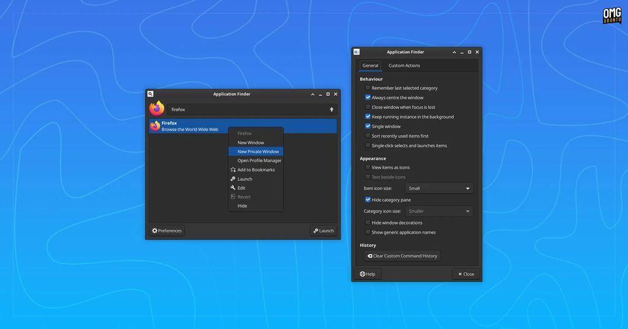Select the Firefox result row text
This screenshot has width=628, height=329.
[x=190, y=126]
